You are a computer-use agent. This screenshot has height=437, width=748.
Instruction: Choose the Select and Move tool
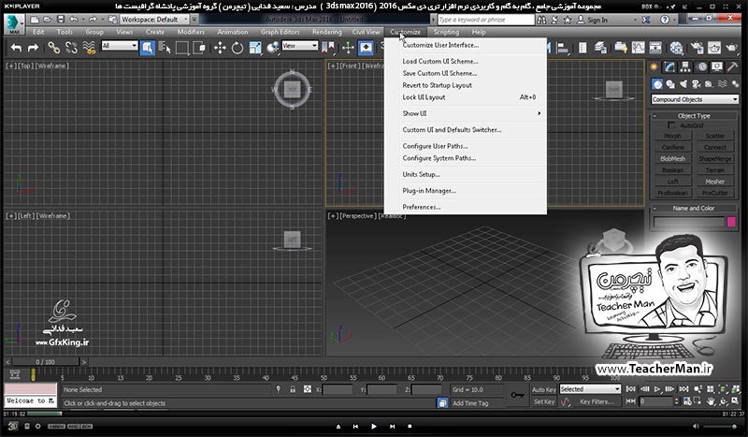220,48
